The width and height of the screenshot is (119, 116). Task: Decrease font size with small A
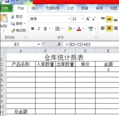(94, 19)
